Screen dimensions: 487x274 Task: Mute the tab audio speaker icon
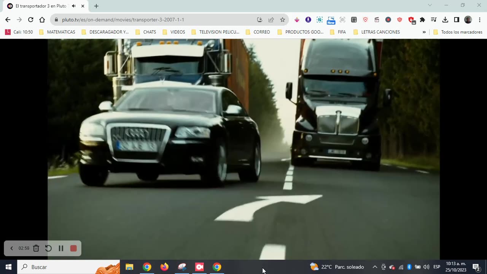pos(73,6)
